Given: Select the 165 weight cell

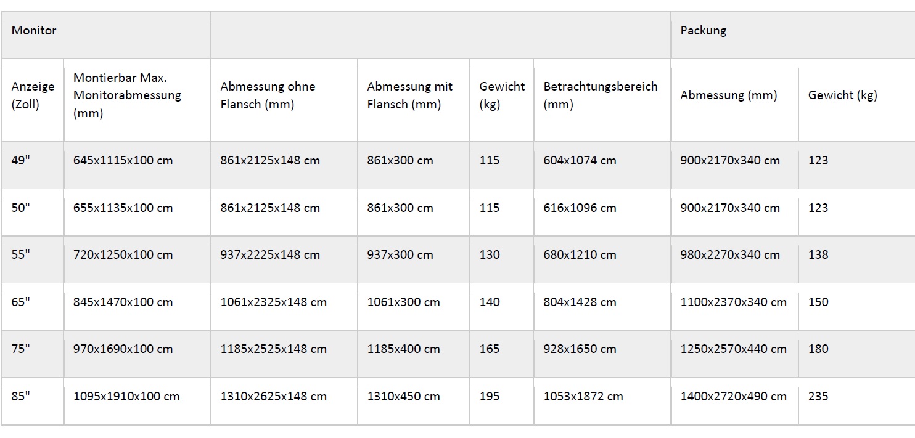Looking at the screenshot, I should point(490,349).
